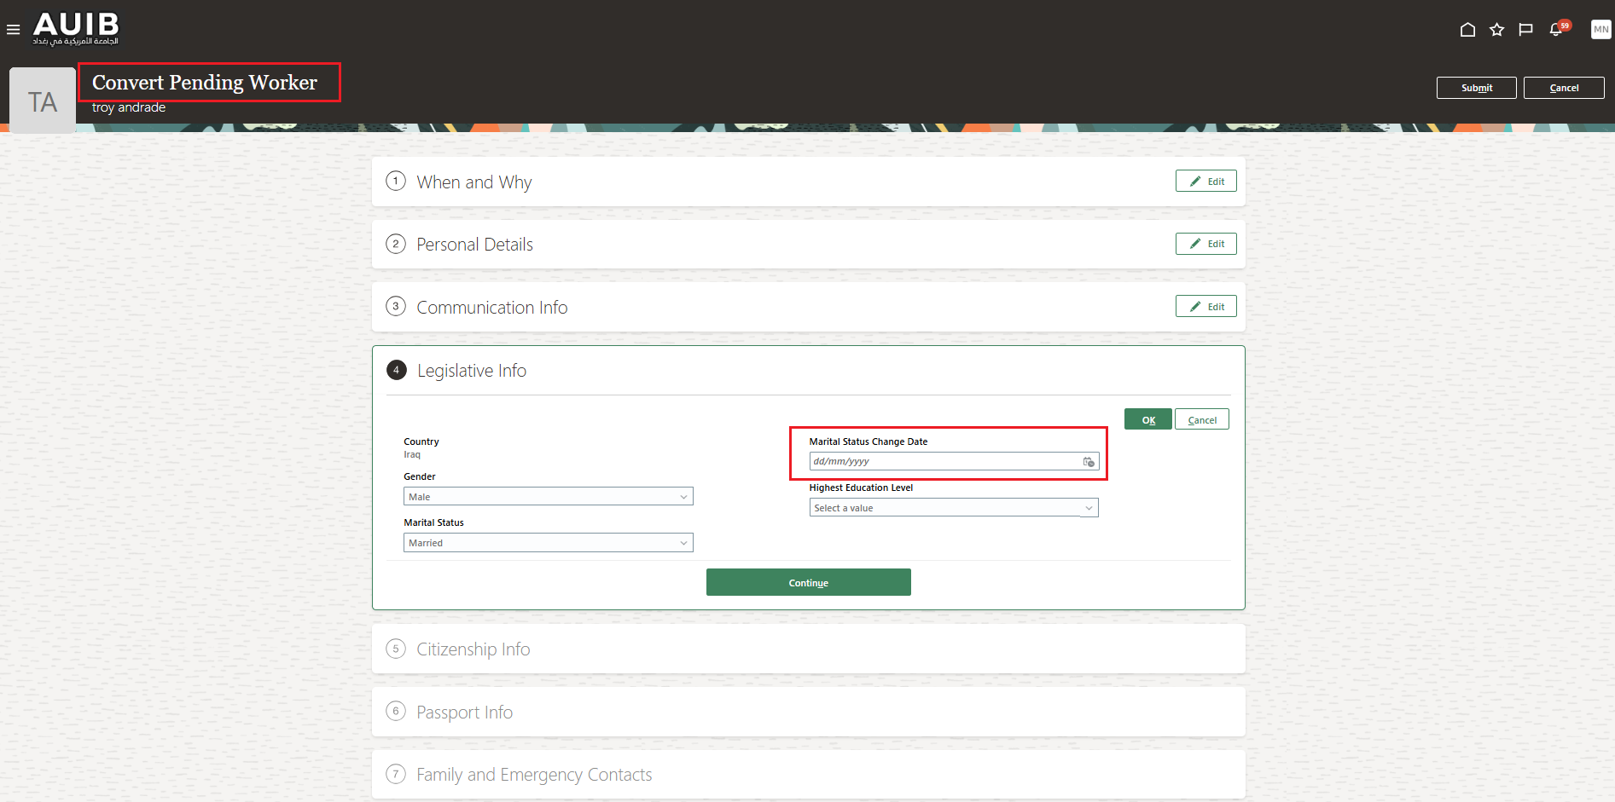
Task: Click Submit in the page header
Action: 1476,87
